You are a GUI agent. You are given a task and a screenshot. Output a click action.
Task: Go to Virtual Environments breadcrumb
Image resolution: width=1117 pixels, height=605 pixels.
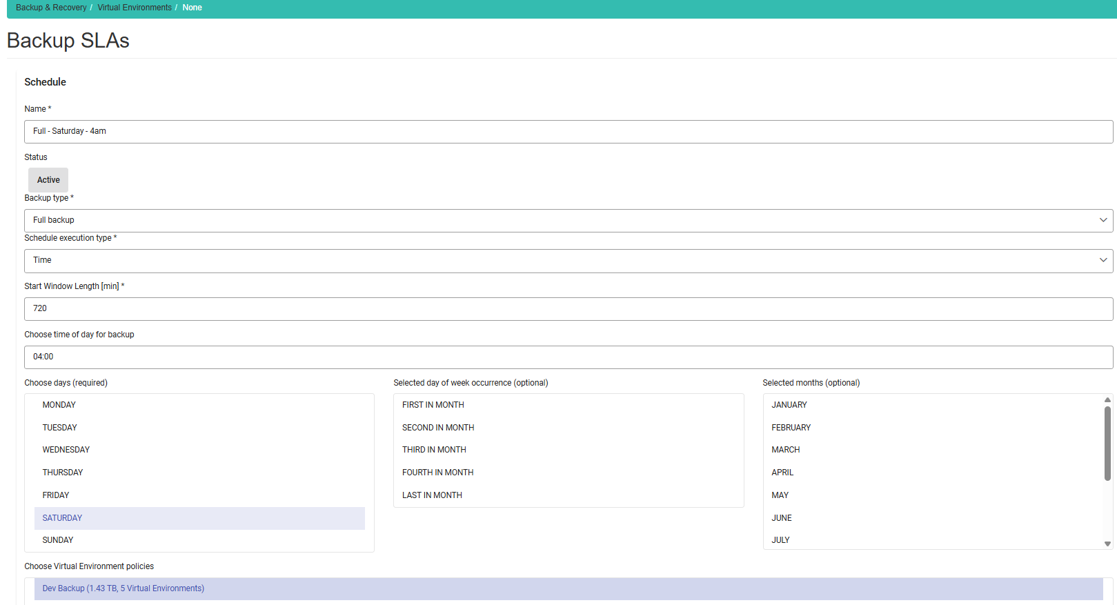(135, 8)
